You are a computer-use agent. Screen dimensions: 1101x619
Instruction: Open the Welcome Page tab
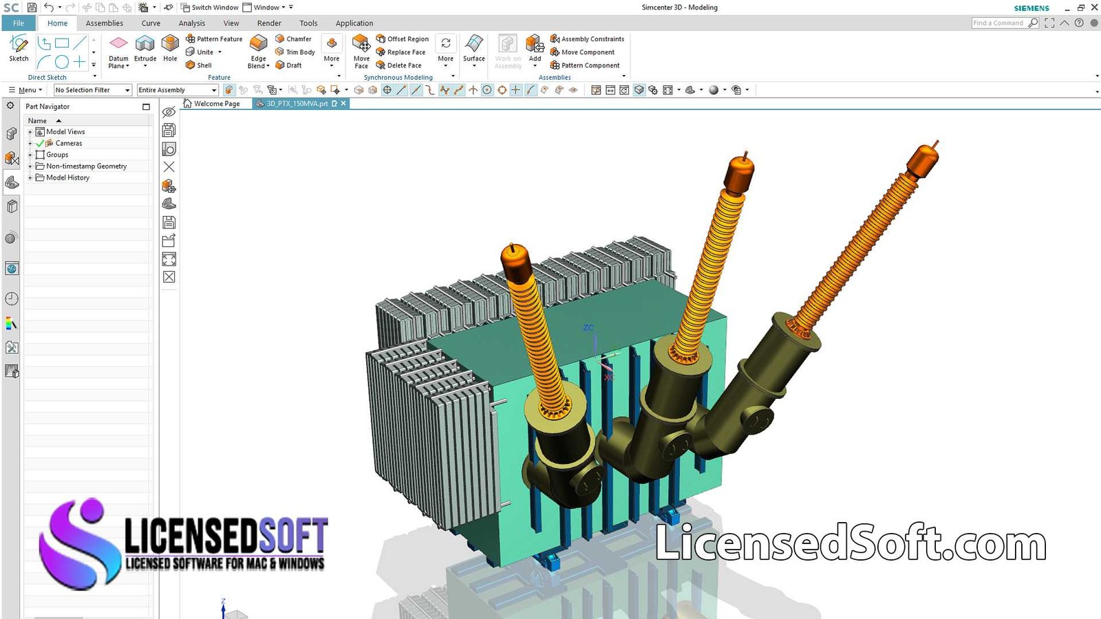tap(212, 103)
